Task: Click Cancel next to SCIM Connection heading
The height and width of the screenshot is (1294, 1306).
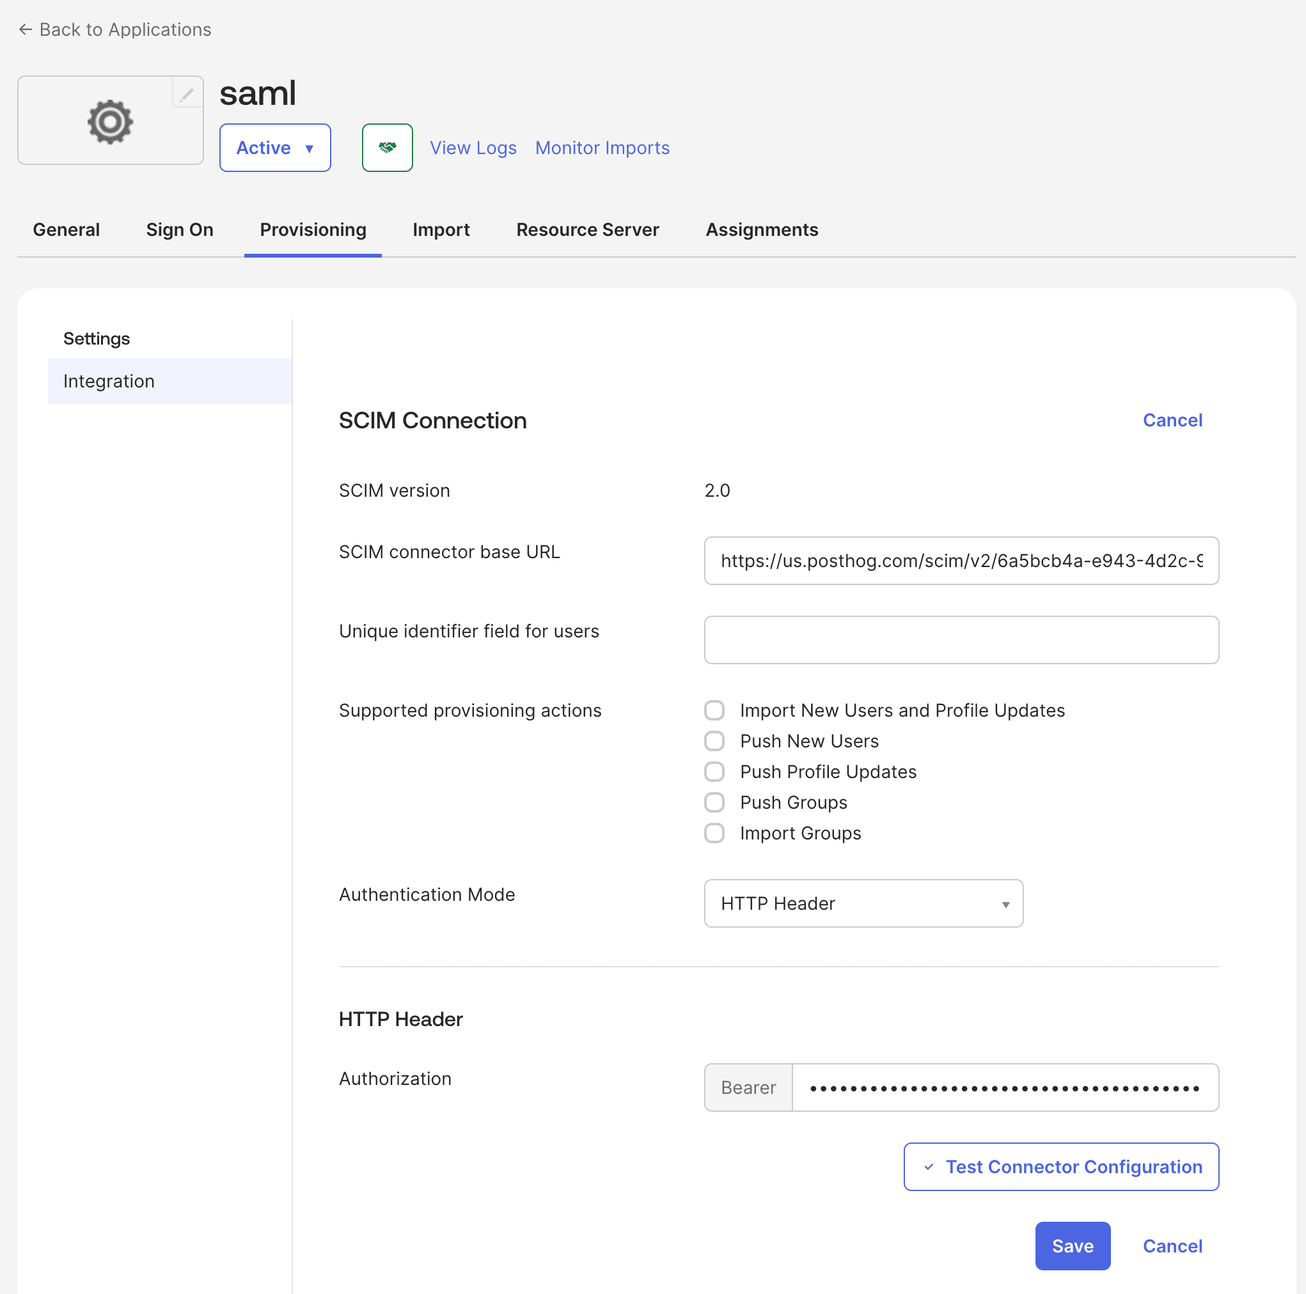Action: 1172,420
